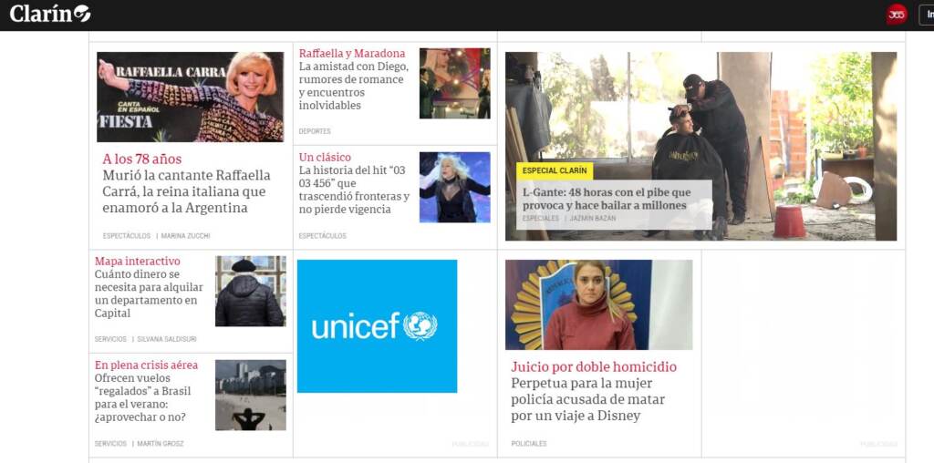The height and width of the screenshot is (463, 934).
Task: Read the "03 03 456" hit story
Action: pos(354,190)
